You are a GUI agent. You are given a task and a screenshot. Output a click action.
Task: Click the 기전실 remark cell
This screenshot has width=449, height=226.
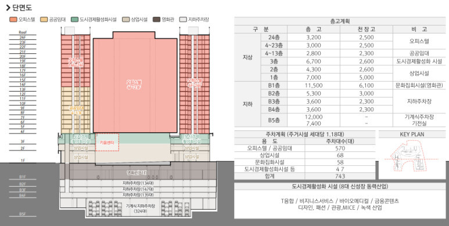(419, 123)
